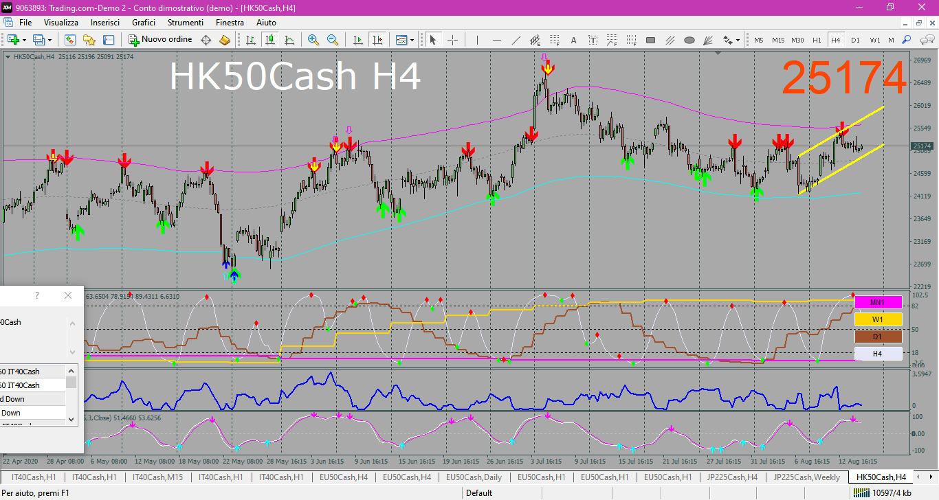Open the crosshair target MetaEditor icon
This screenshot has height=500, width=939.
coord(206,40)
